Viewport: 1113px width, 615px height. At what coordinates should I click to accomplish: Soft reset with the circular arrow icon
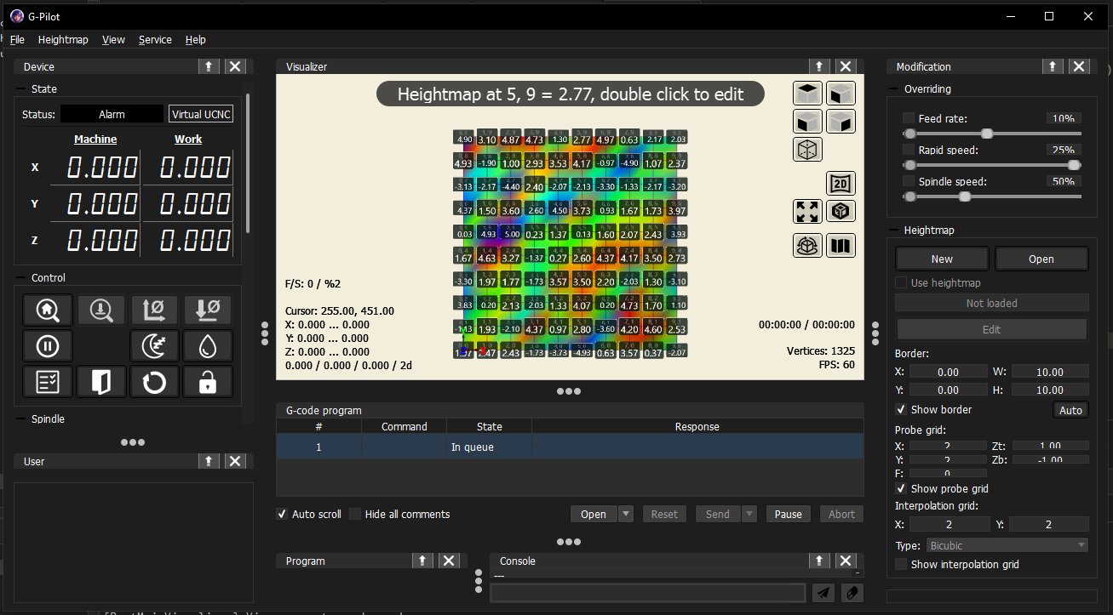point(154,381)
